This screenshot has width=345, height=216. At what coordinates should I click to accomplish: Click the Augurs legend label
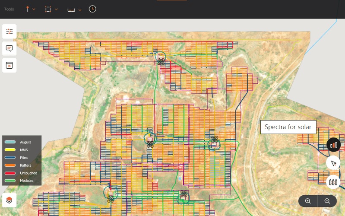click(25, 142)
